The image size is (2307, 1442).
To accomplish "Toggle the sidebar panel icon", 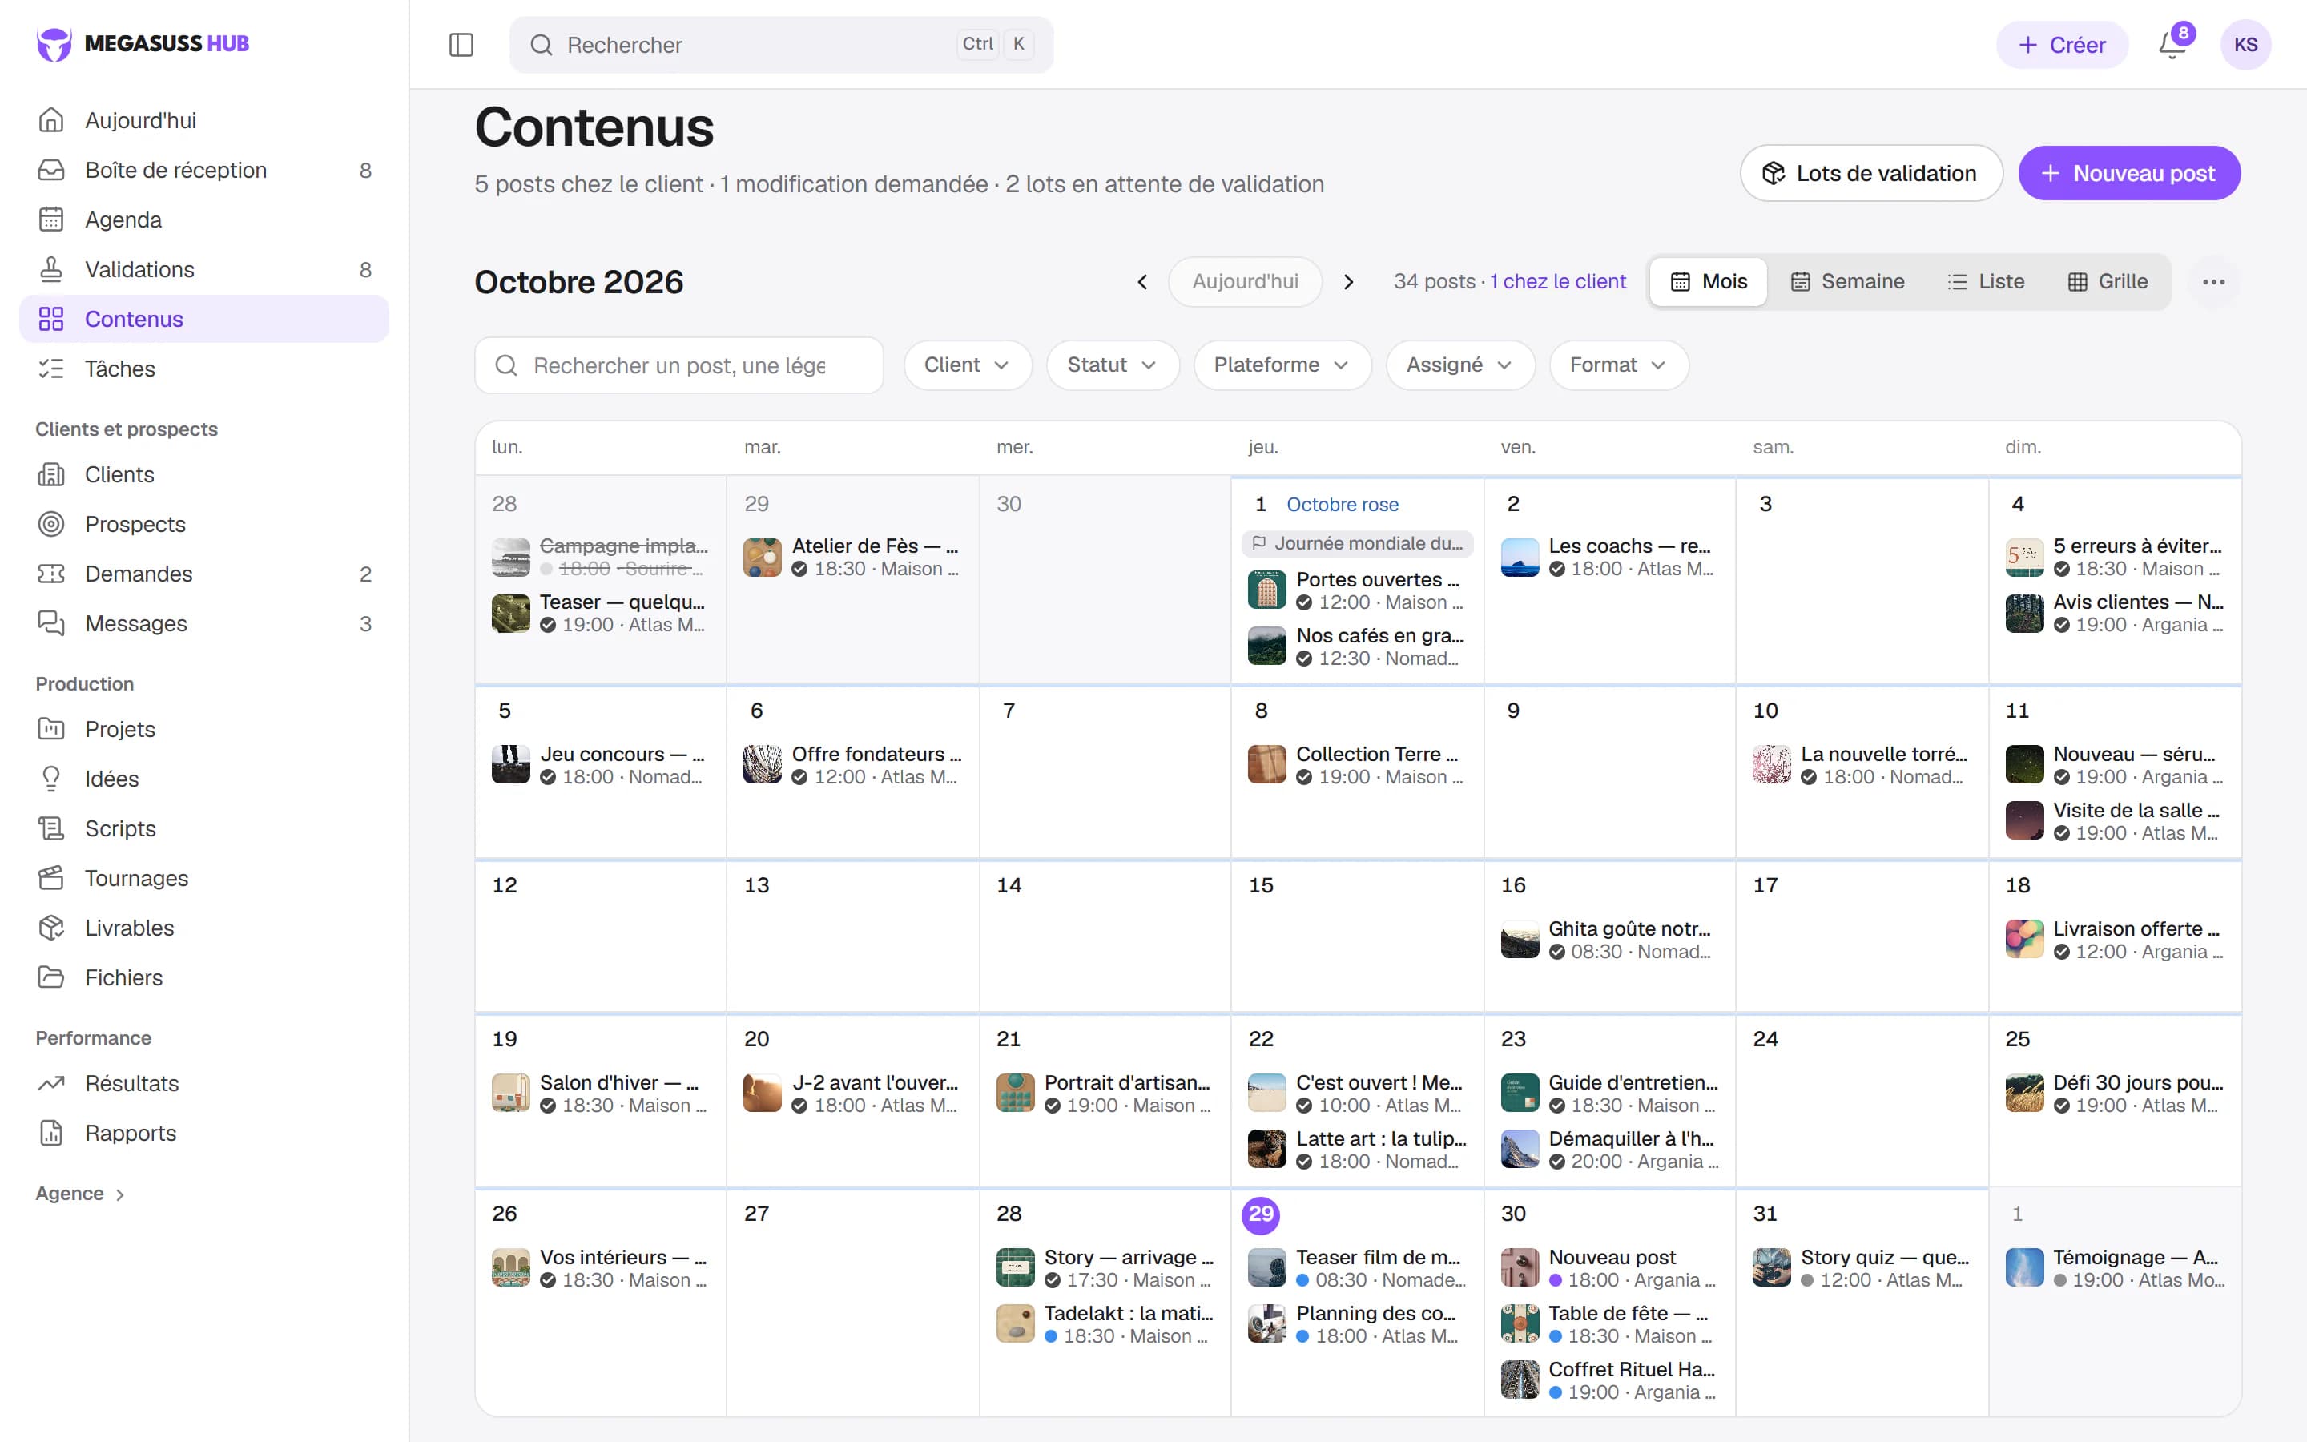I will pos(461,45).
